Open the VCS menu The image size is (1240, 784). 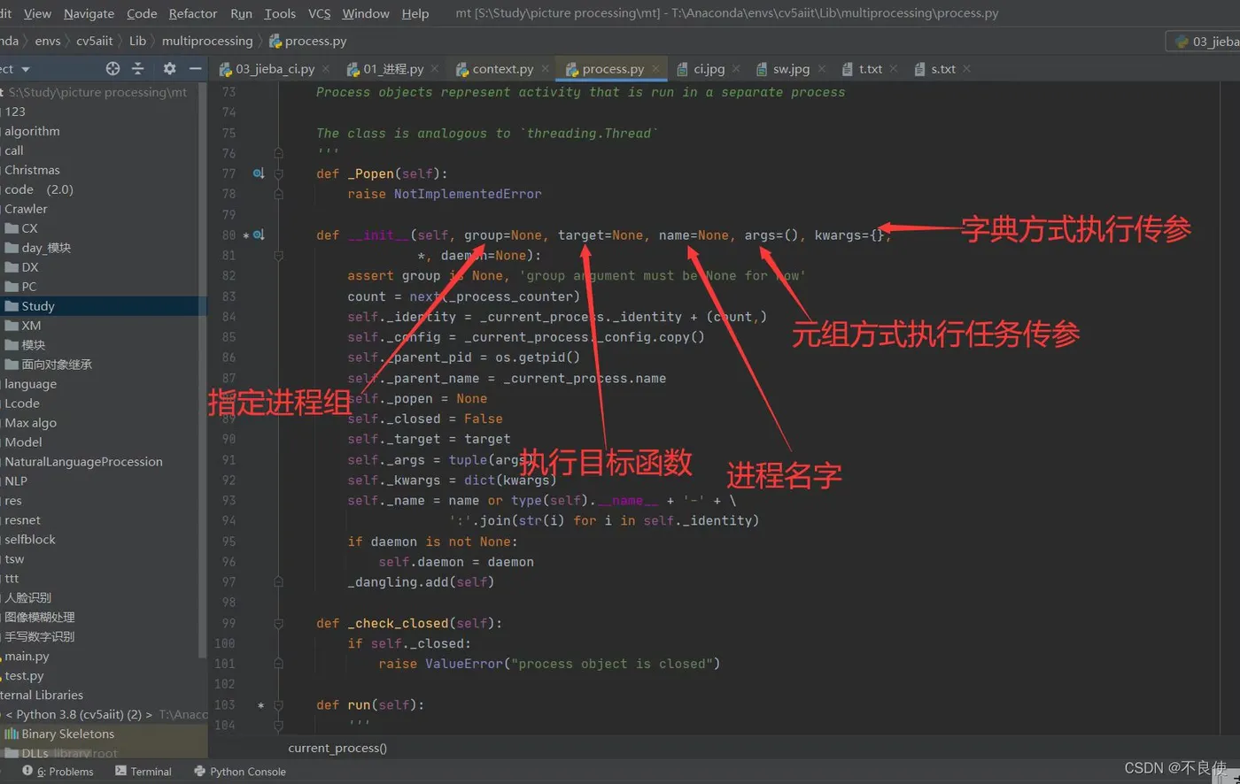tap(320, 13)
